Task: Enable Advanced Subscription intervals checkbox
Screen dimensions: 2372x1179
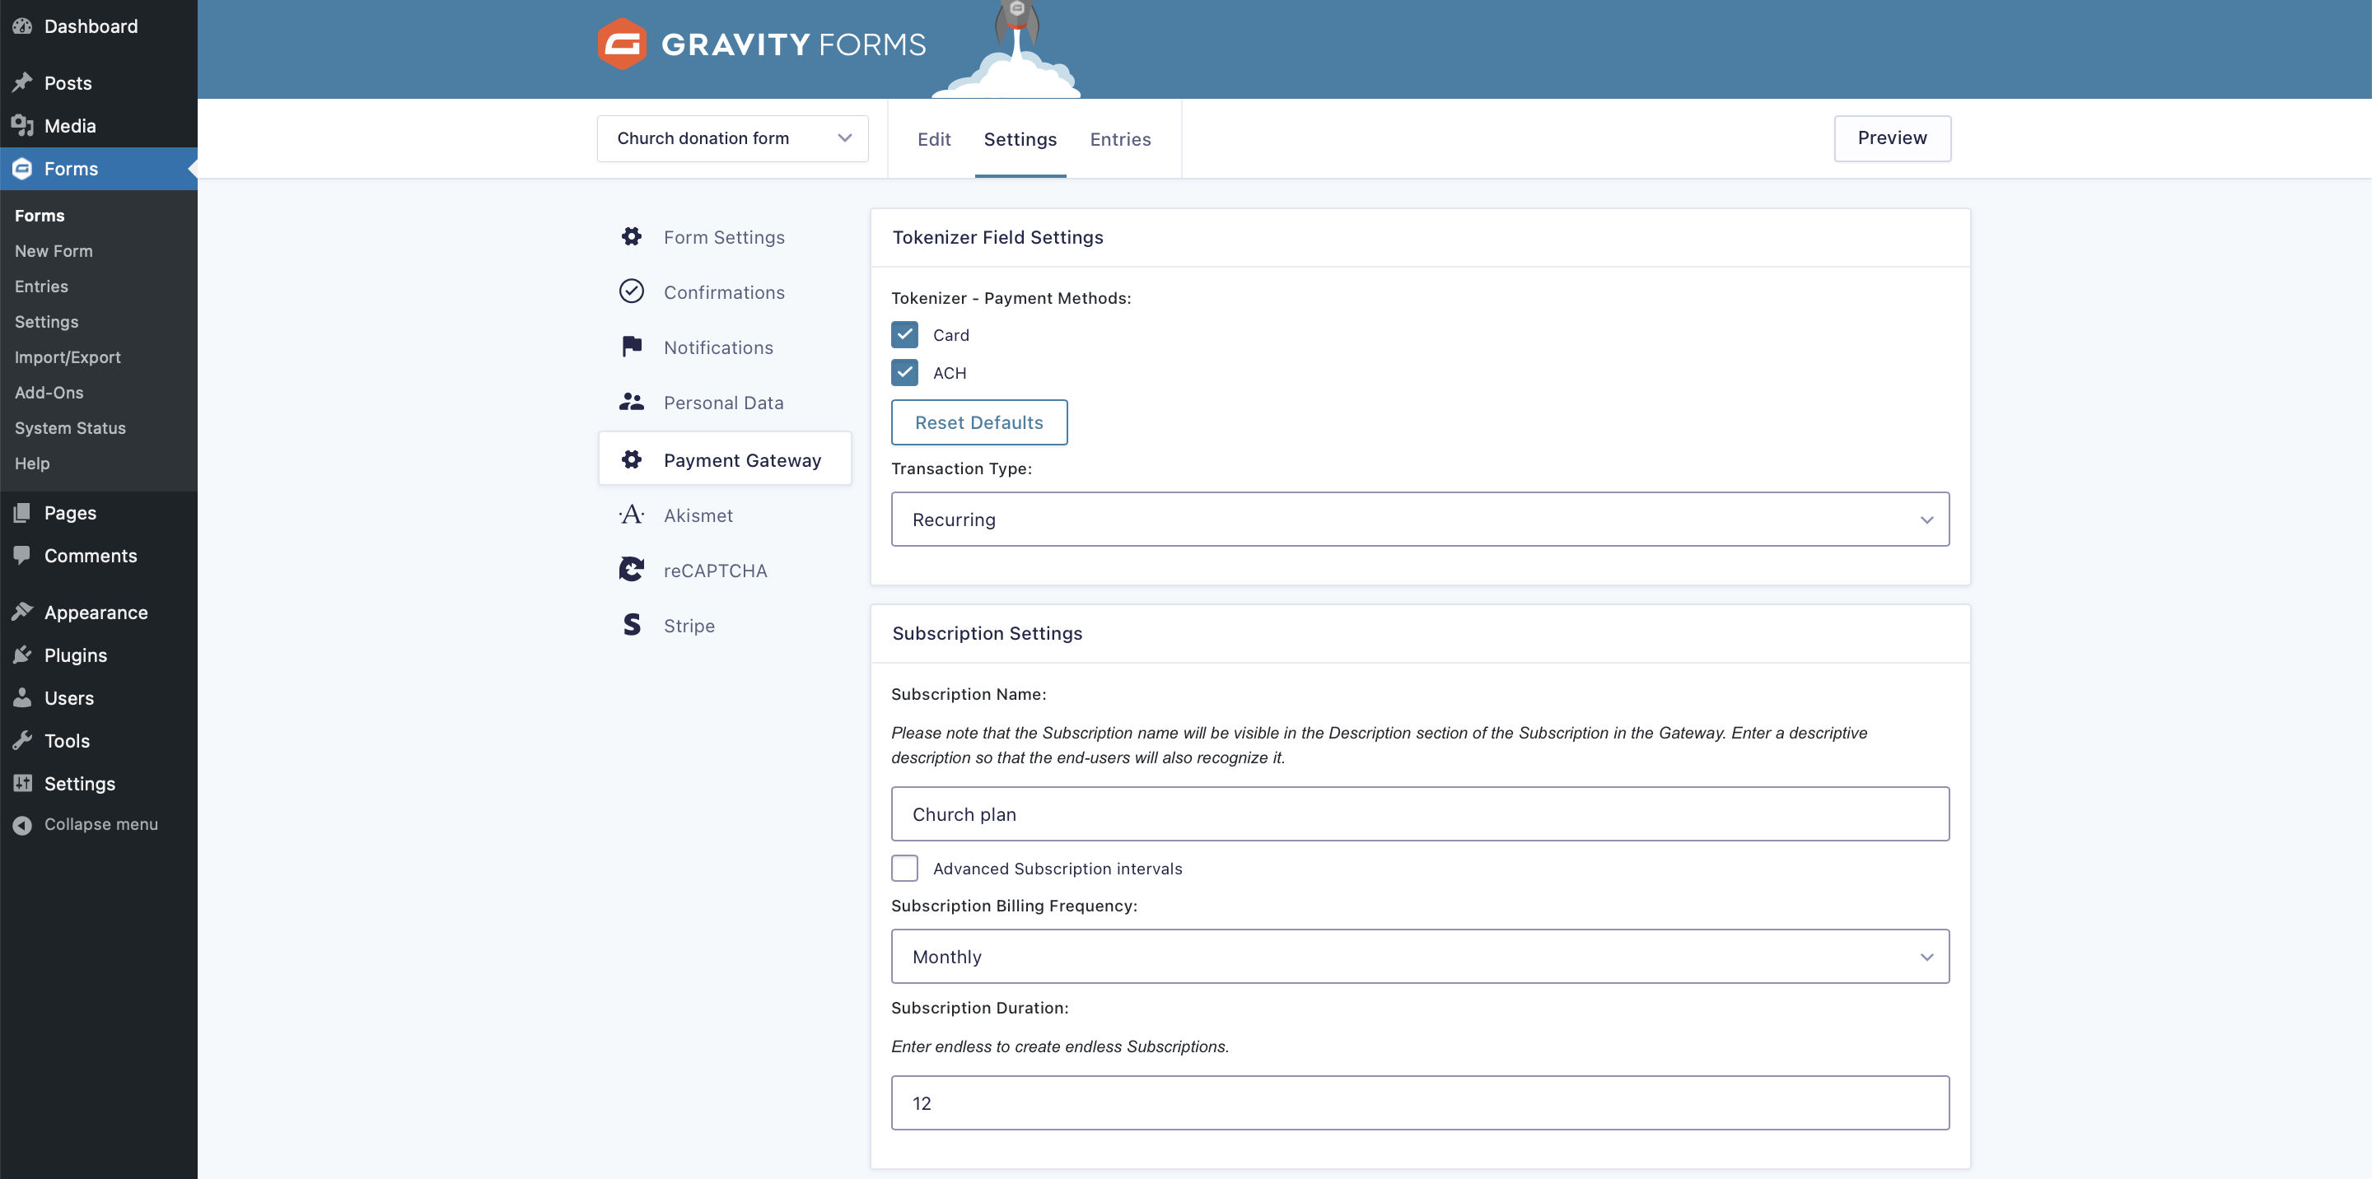Action: (904, 866)
